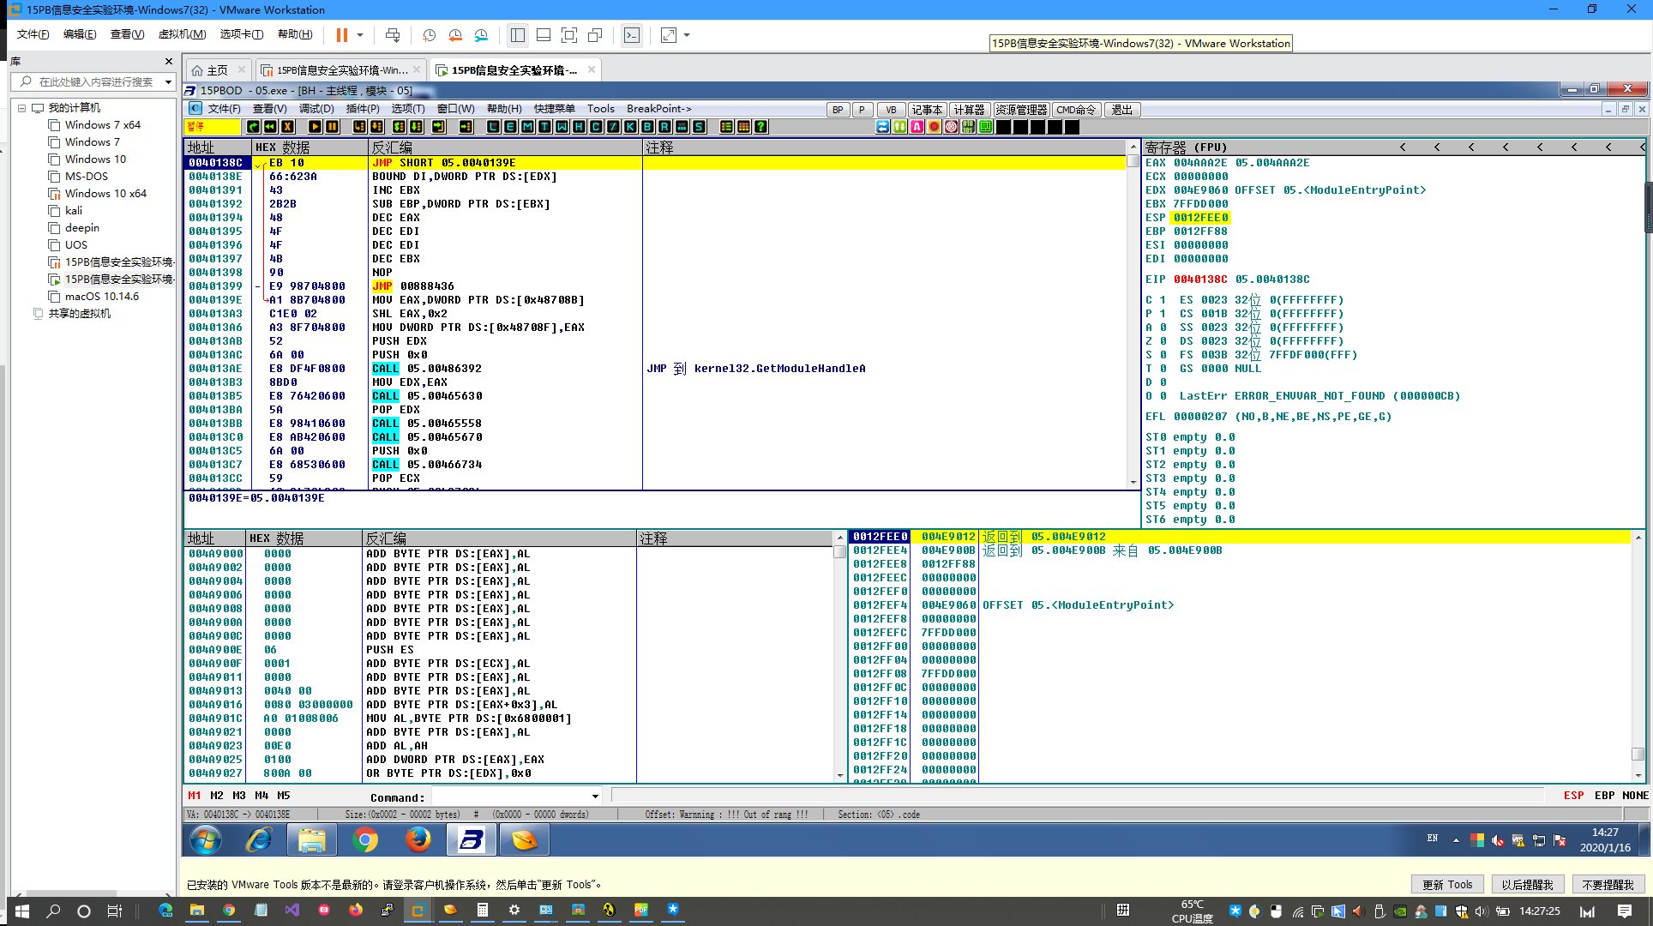Viewport: 1653px width, 926px height.
Task: Open the Command input dropdown arrow
Action: (x=595, y=797)
